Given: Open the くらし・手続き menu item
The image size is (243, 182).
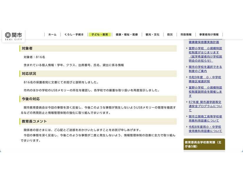Looking at the screenshot, I should coord(74,34).
